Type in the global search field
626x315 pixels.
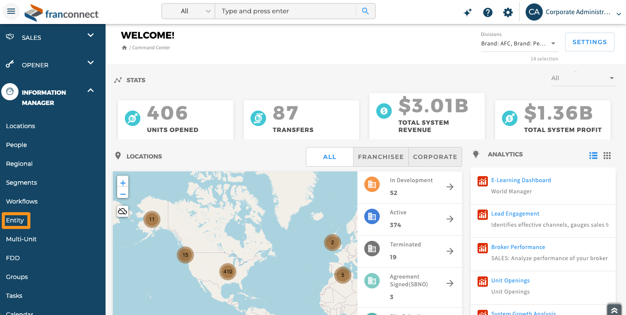(285, 11)
